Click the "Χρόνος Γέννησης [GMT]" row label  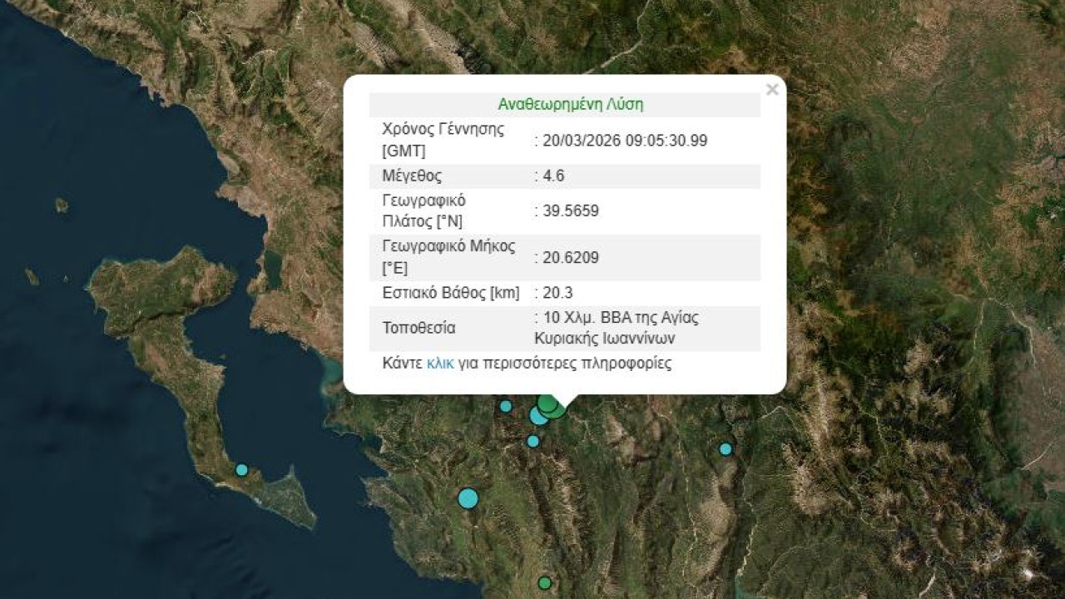point(443,141)
